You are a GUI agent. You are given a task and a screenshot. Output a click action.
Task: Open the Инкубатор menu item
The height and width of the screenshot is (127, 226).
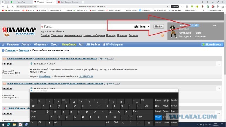point(69,44)
